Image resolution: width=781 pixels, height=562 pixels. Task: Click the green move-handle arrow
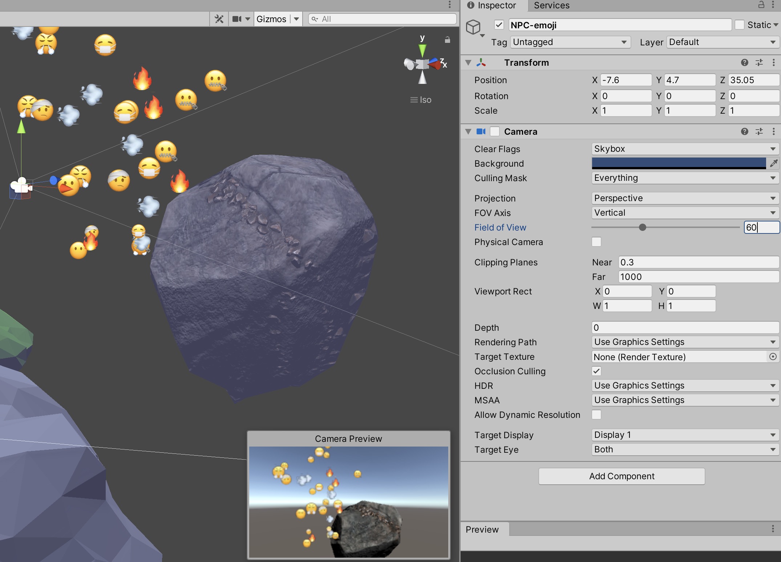point(21,126)
